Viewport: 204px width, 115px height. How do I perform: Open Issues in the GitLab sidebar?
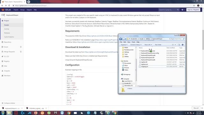[6, 47]
